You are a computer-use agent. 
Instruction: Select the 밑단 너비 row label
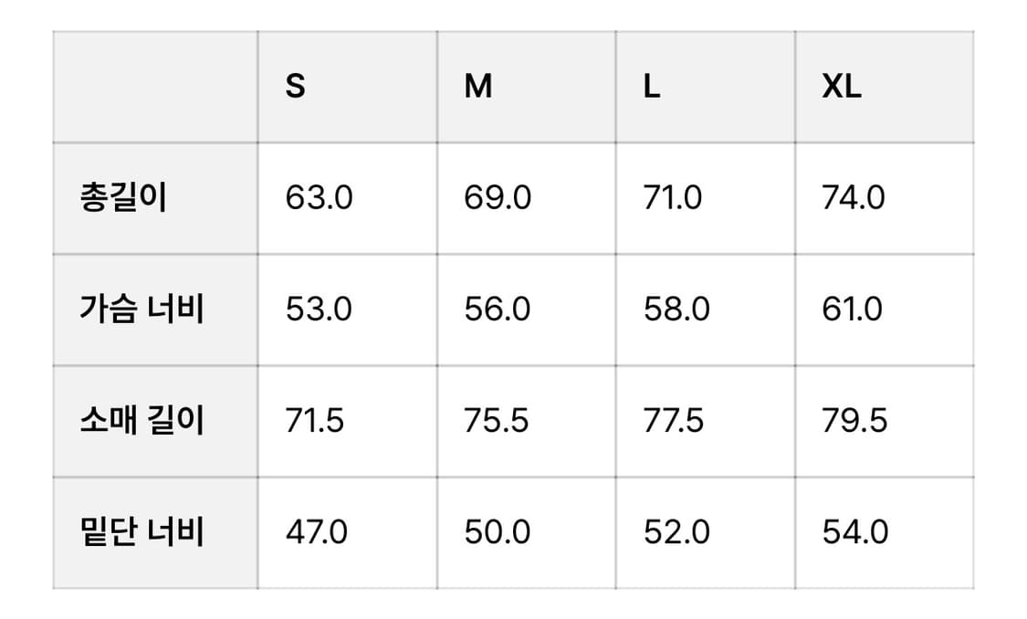coord(141,532)
